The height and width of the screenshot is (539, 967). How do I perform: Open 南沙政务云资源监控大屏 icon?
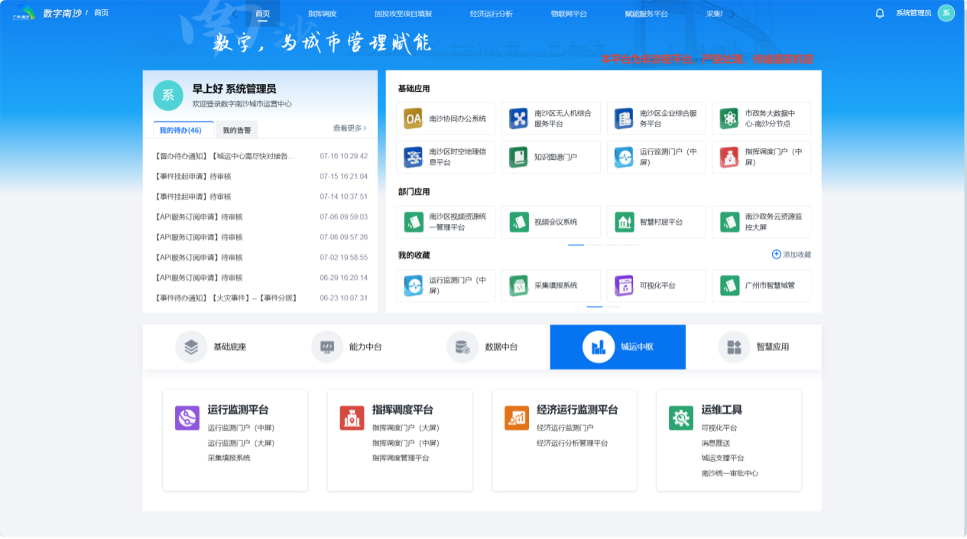click(729, 222)
